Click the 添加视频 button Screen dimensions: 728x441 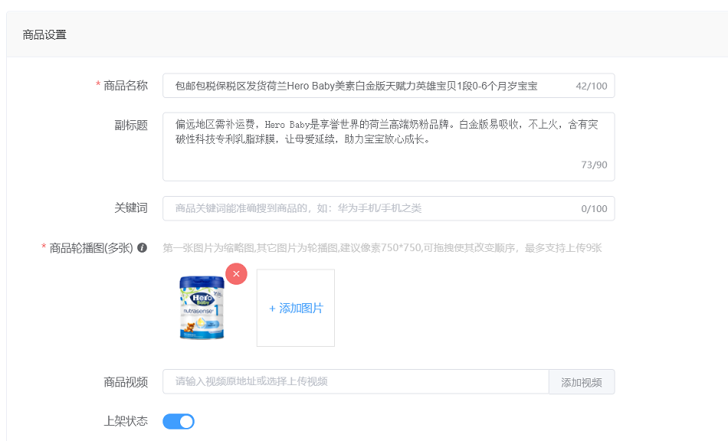pyautogui.click(x=582, y=382)
